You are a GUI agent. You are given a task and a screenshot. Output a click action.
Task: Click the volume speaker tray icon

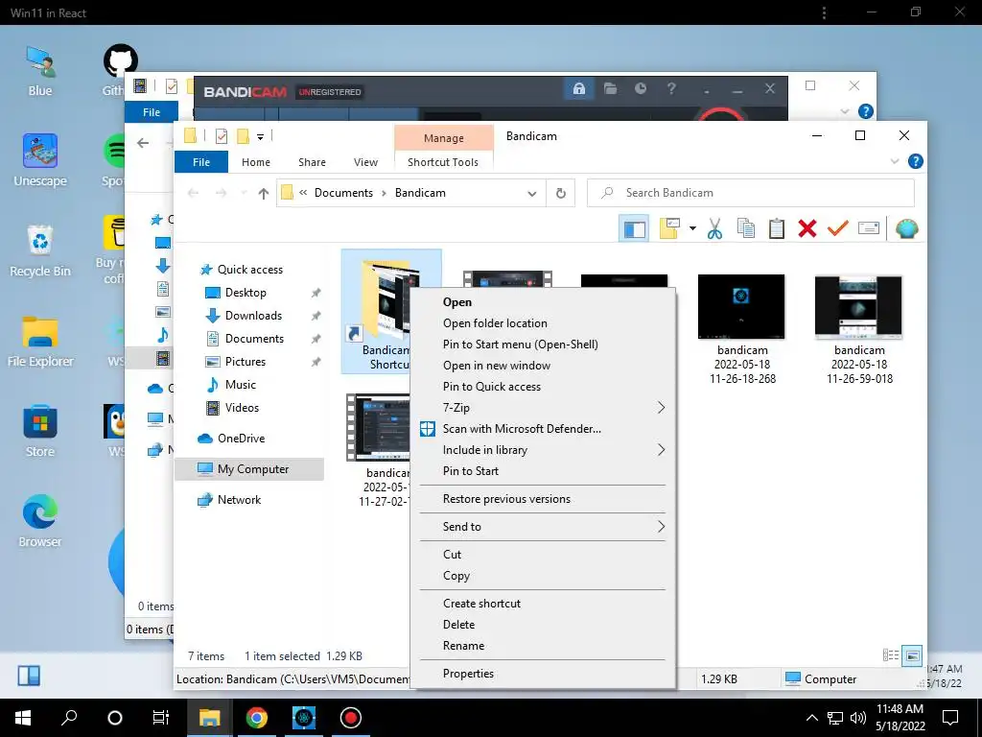tap(857, 718)
